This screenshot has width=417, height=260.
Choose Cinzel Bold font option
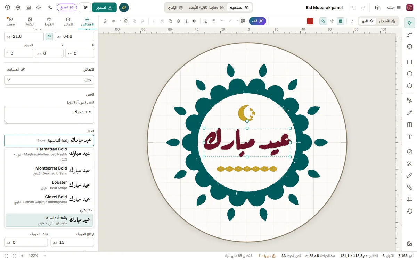[x=49, y=199]
